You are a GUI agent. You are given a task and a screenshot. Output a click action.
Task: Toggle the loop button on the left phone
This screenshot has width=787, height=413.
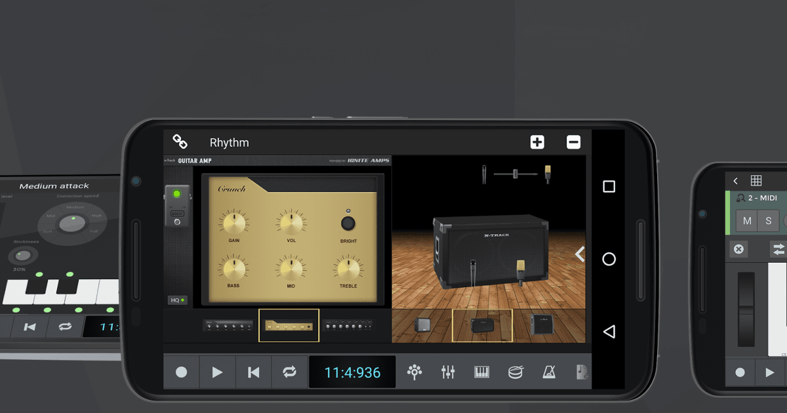point(64,326)
